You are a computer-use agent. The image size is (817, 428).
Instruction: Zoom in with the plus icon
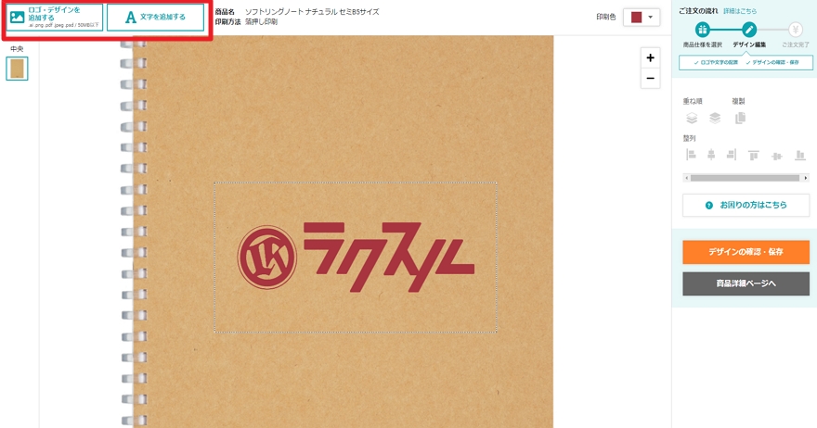click(650, 57)
